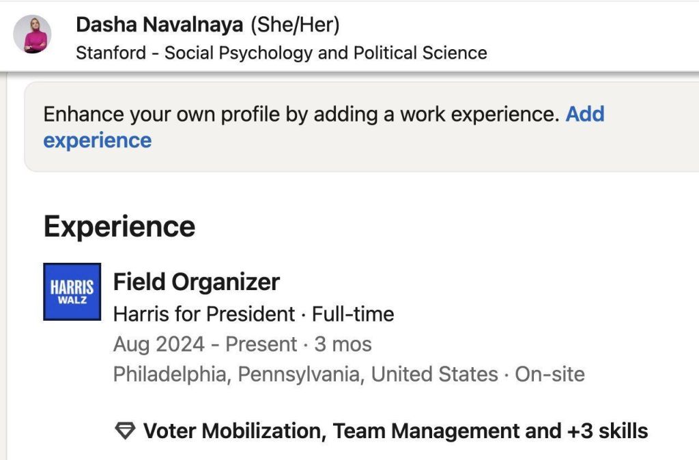Screen dimensions: 699x460
Task: Click the "Enhance your own profile" banner text
Action: pos(300,114)
